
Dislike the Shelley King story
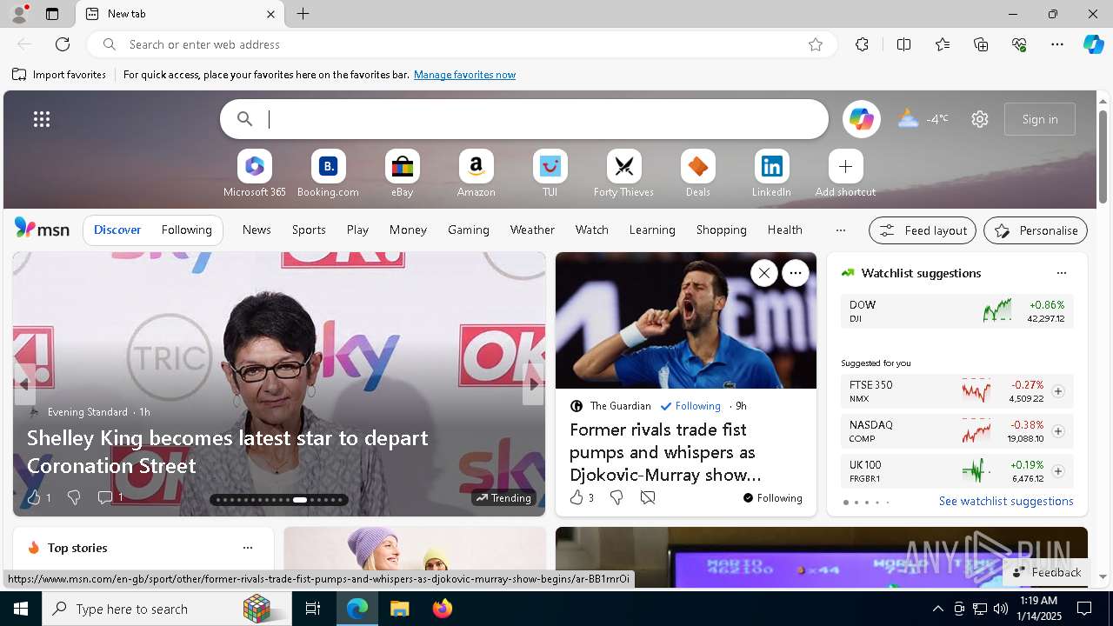[74, 497]
